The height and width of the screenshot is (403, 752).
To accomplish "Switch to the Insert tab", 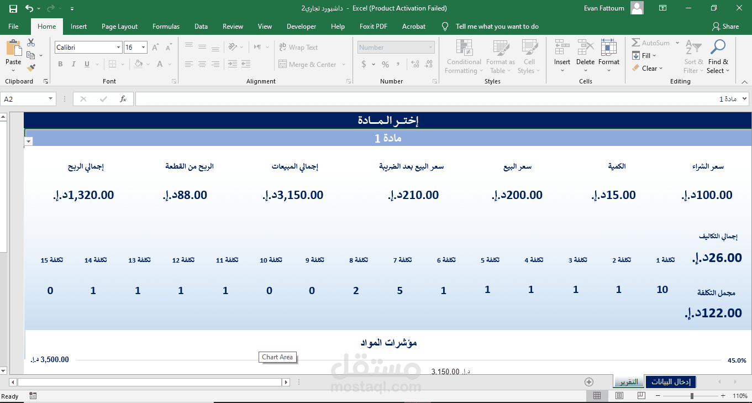I will tap(78, 27).
